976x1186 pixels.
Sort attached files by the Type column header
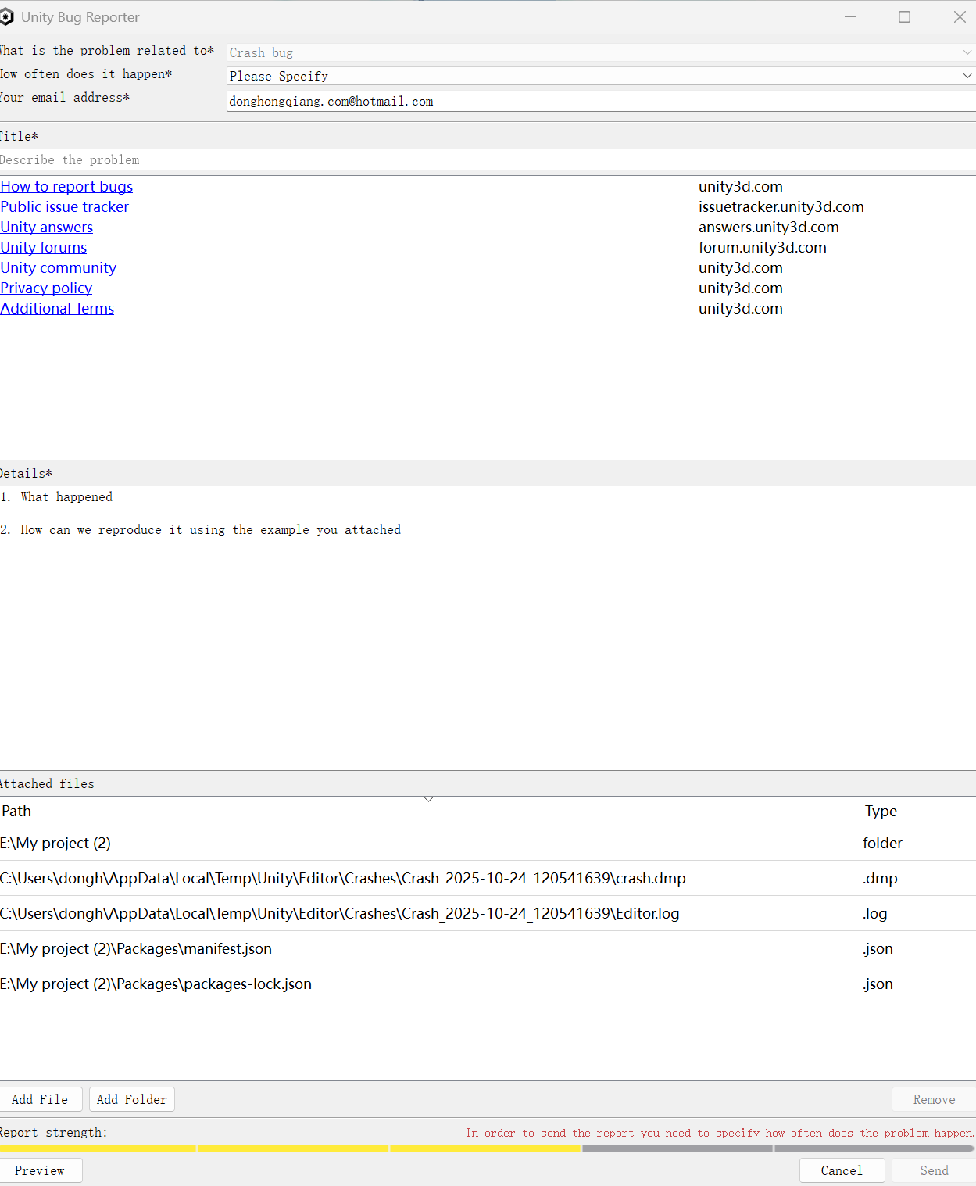(918, 811)
